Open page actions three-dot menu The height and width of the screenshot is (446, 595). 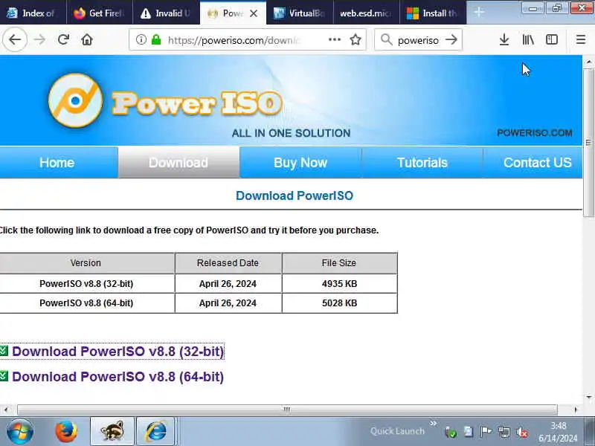[x=334, y=39]
